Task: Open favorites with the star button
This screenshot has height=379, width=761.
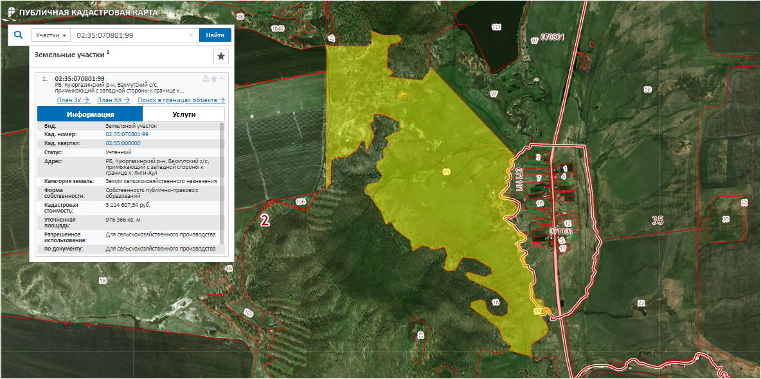Action: click(x=220, y=57)
